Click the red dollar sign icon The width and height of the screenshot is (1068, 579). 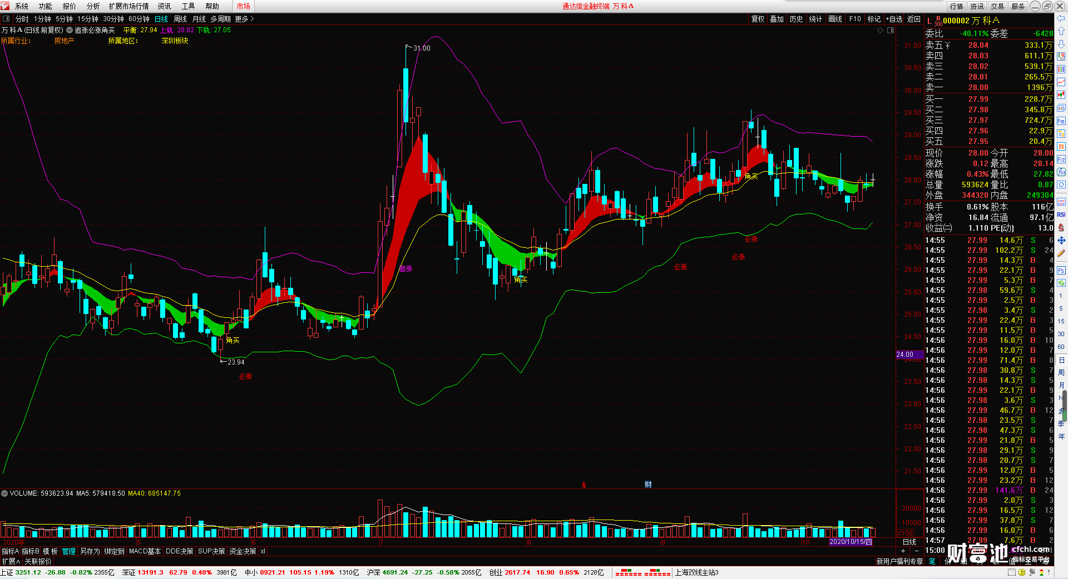coord(1061,228)
